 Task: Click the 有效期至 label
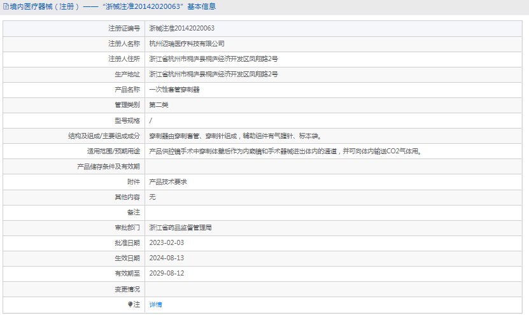(127, 273)
